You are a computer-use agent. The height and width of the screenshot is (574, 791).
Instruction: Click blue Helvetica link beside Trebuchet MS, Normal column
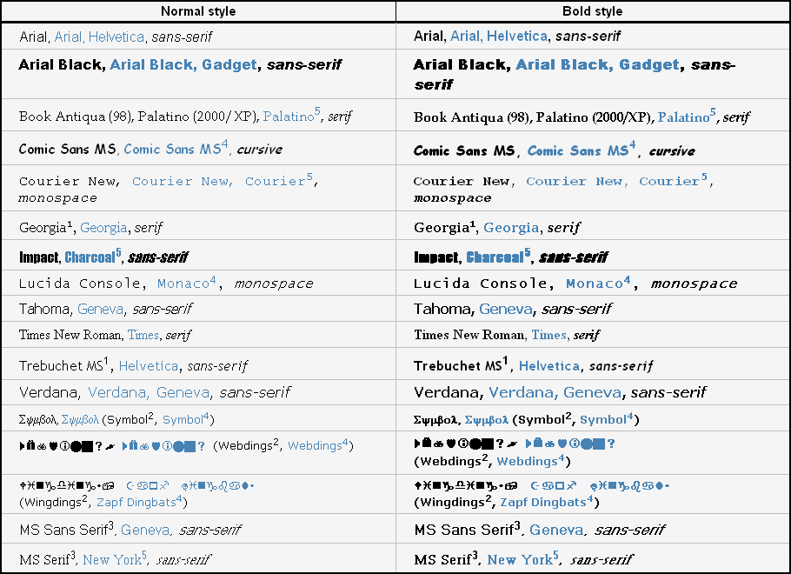(x=149, y=366)
